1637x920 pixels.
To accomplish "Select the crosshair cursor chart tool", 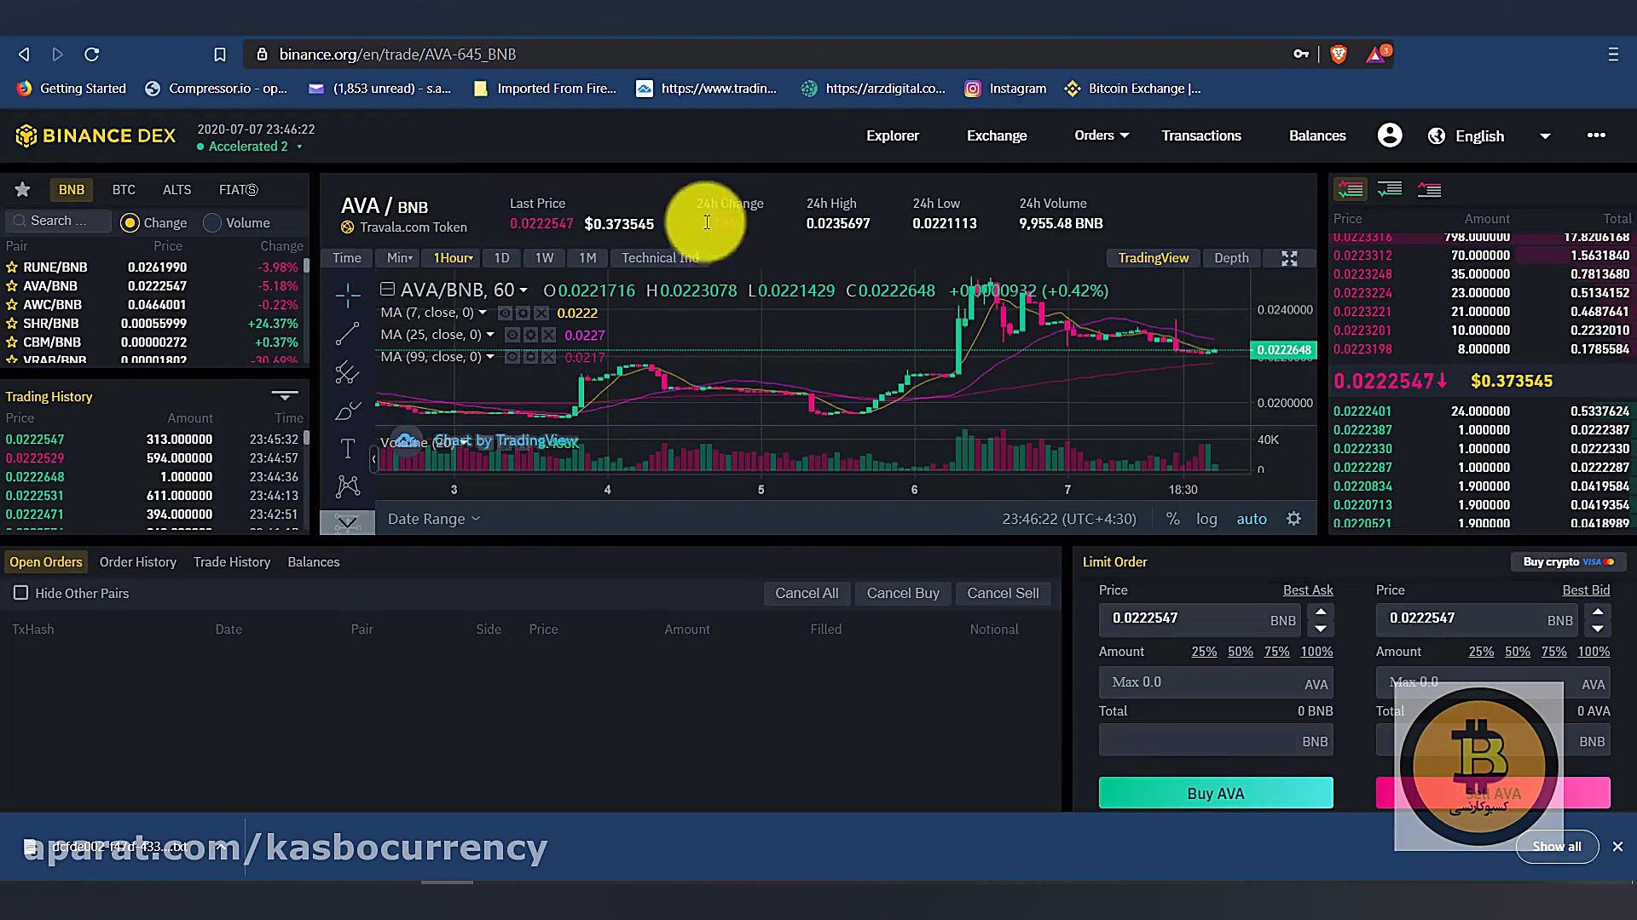I will (x=348, y=296).
